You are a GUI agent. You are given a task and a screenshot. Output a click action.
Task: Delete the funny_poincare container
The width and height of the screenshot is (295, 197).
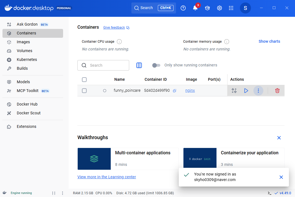277,91
